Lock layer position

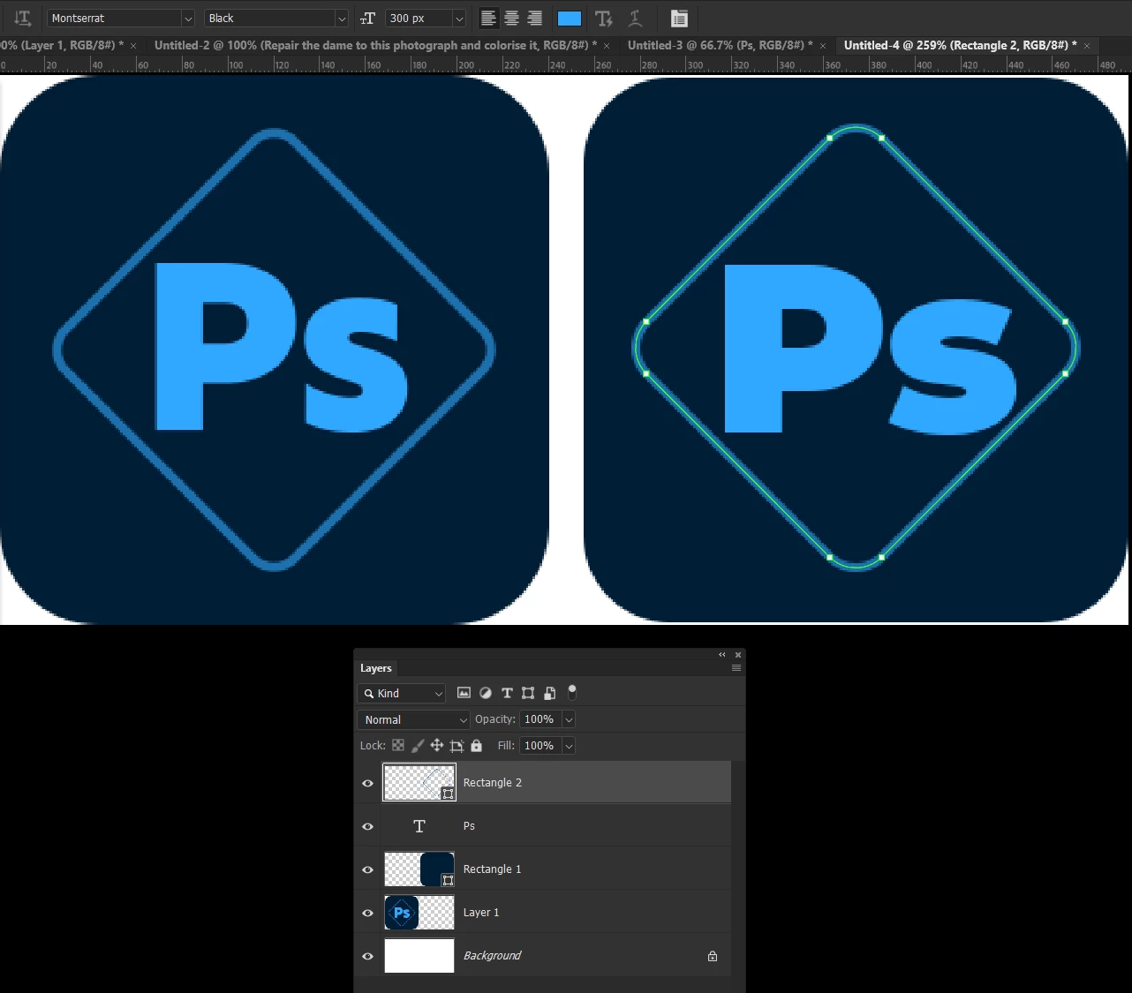pos(437,745)
